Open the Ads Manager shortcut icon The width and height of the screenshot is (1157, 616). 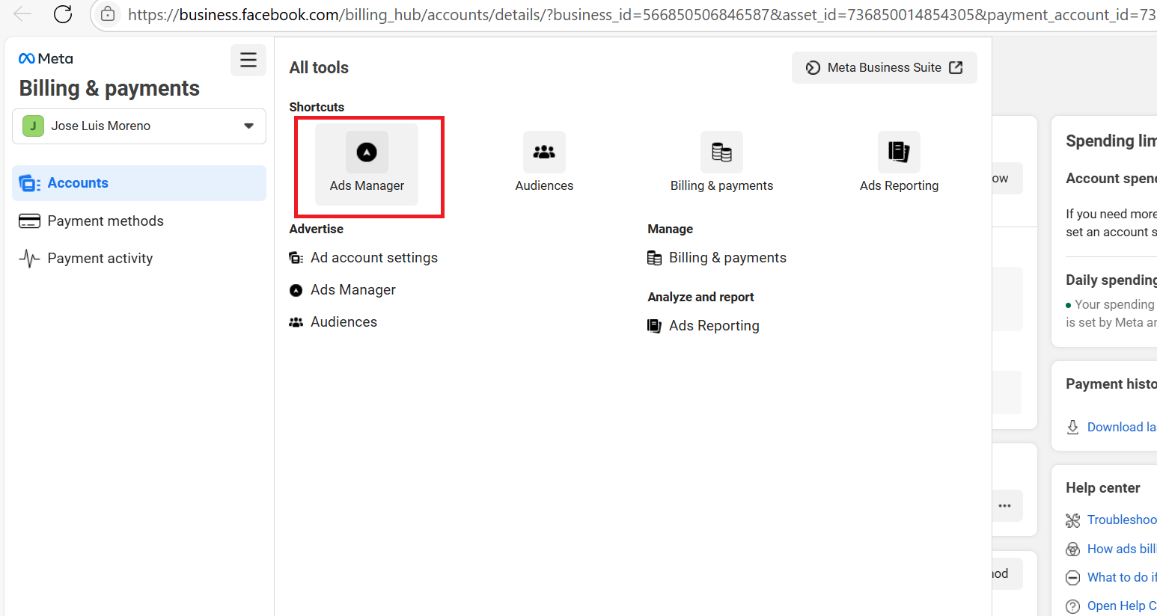click(367, 153)
